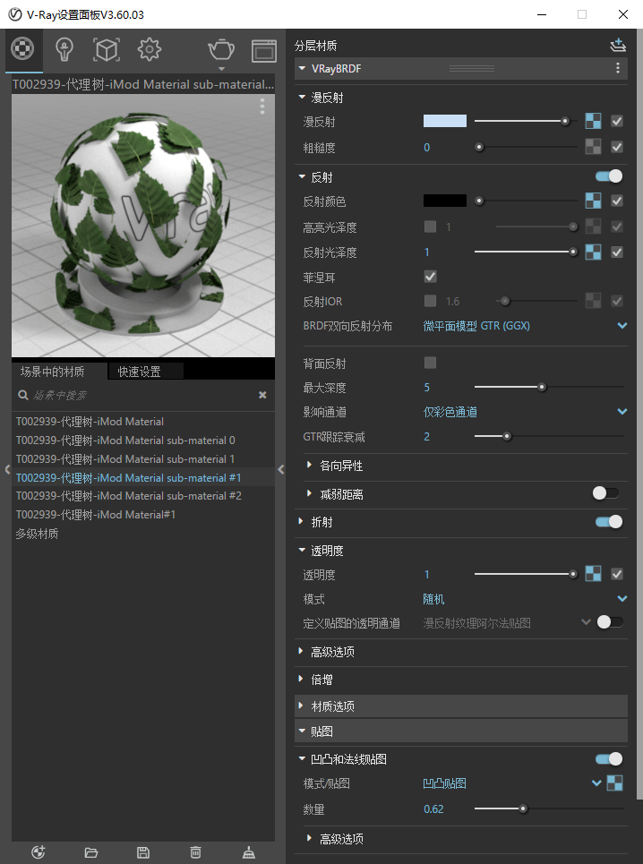
Task: Enable the 高亮光泽度 lock checkbox
Action: 431,227
